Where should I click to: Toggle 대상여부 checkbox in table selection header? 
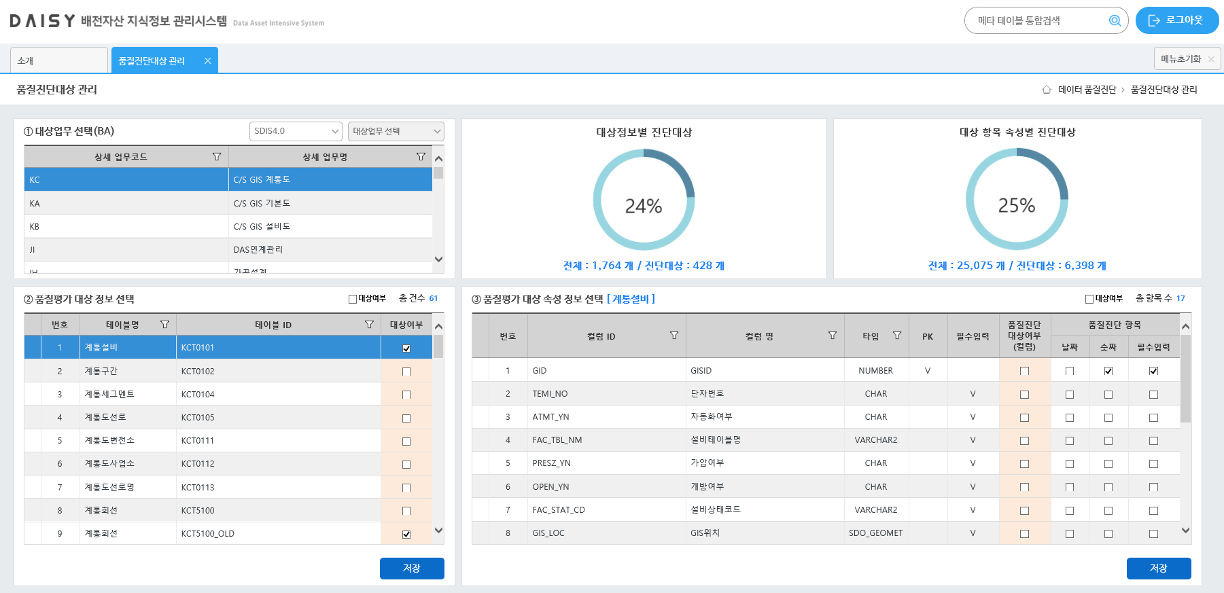353,299
